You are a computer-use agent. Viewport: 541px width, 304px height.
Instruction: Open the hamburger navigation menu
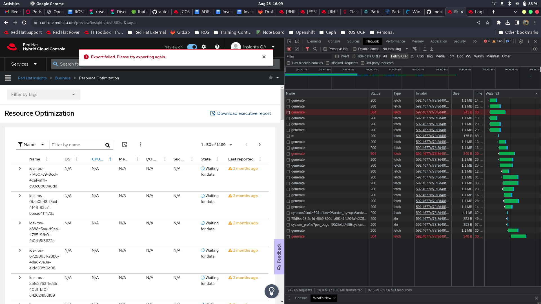(x=8, y=78)
